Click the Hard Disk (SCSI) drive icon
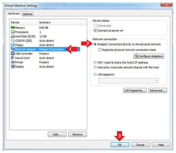 tap(12, 36)
